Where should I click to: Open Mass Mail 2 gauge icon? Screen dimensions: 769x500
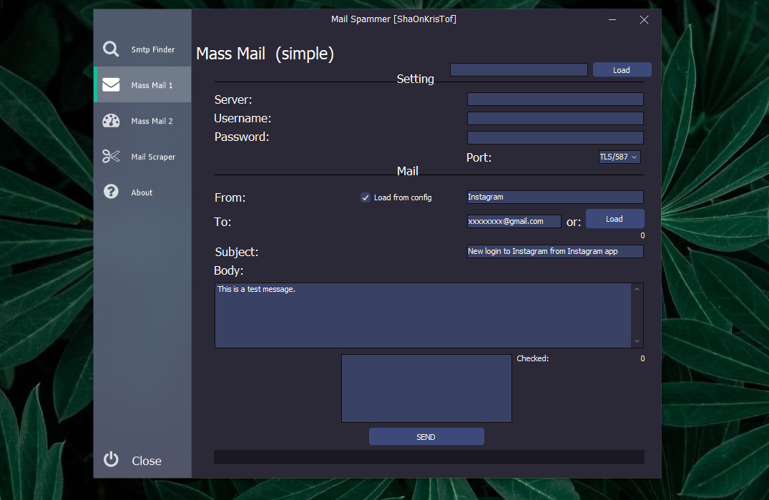click(x=111, y=121)
